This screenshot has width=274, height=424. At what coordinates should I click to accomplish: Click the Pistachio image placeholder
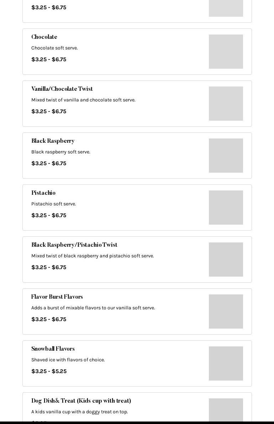click(226, 208)
